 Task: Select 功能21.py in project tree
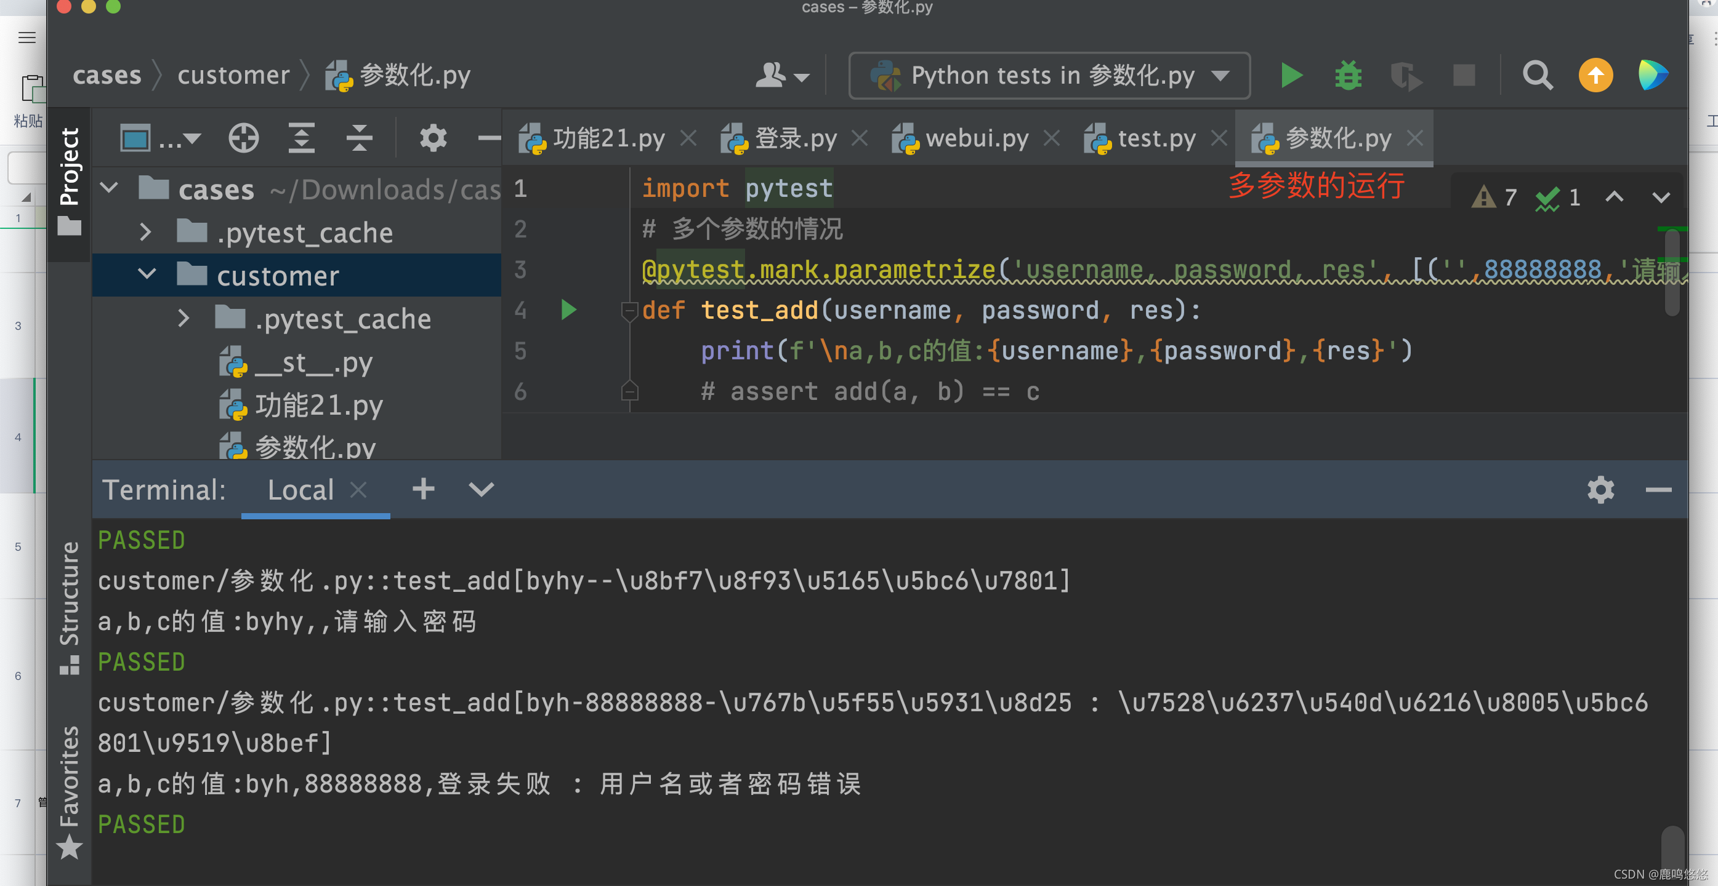click(302, 405)
